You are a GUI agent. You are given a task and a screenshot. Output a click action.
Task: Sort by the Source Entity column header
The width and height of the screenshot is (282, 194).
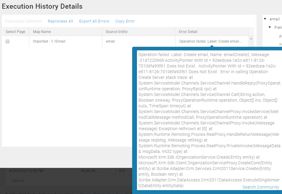117,32
